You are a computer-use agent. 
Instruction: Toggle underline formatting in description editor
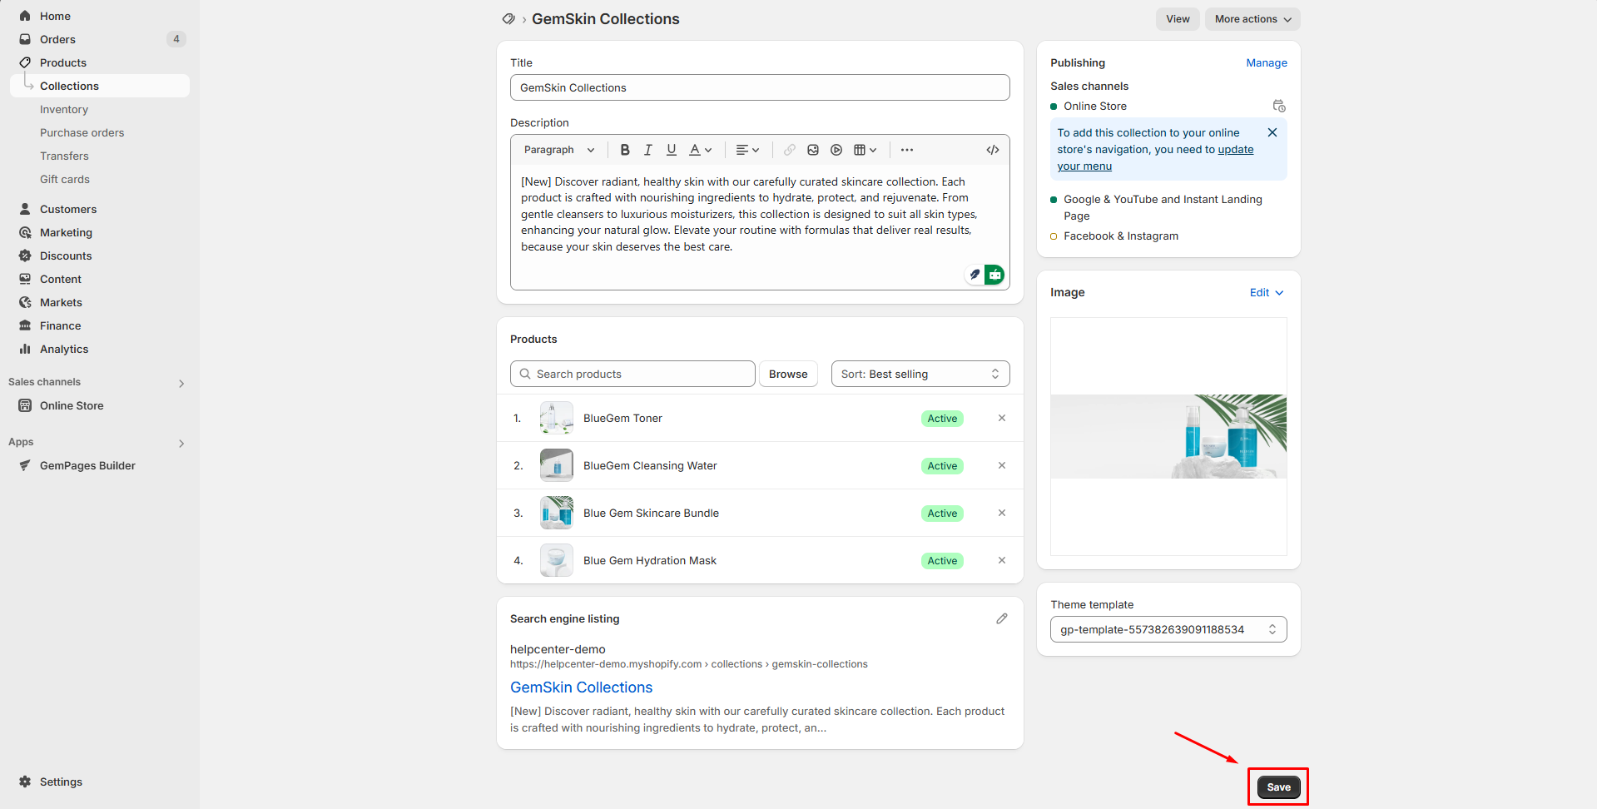pos(672,150)
